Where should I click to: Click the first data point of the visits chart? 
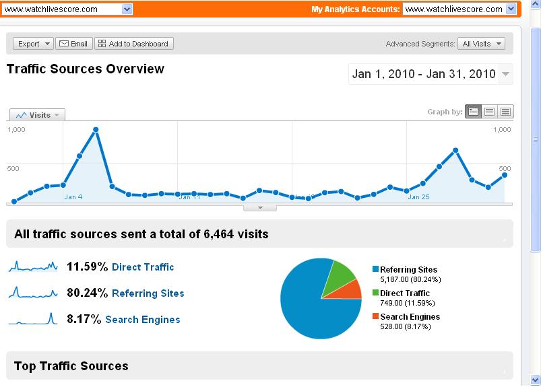click(14, 202)
